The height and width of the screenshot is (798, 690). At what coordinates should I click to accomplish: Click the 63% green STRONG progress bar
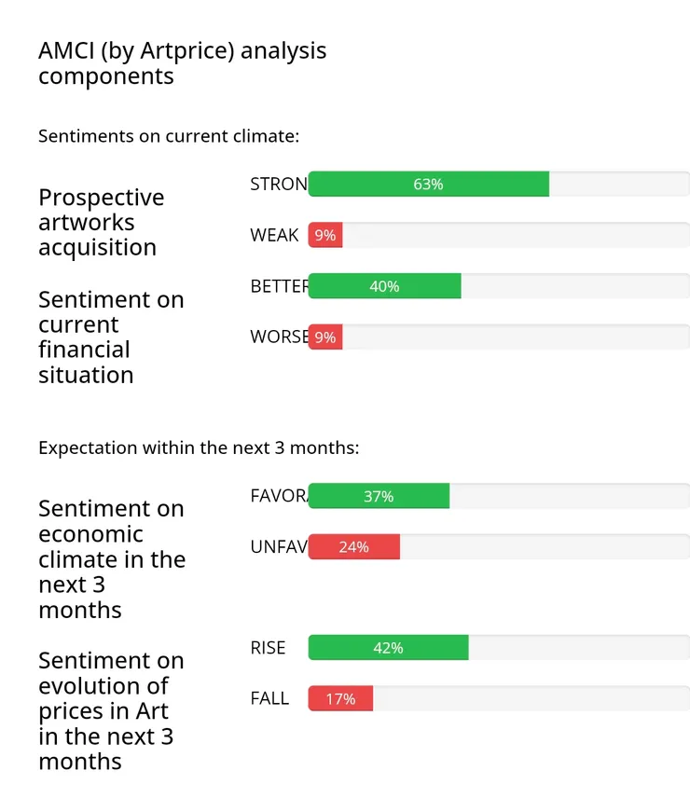[x=428, y=185]
